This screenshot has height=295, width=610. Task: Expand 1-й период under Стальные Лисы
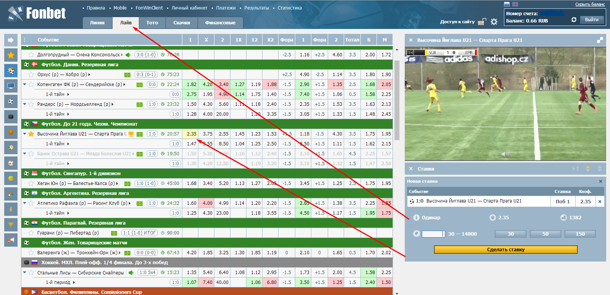point(74,282)
